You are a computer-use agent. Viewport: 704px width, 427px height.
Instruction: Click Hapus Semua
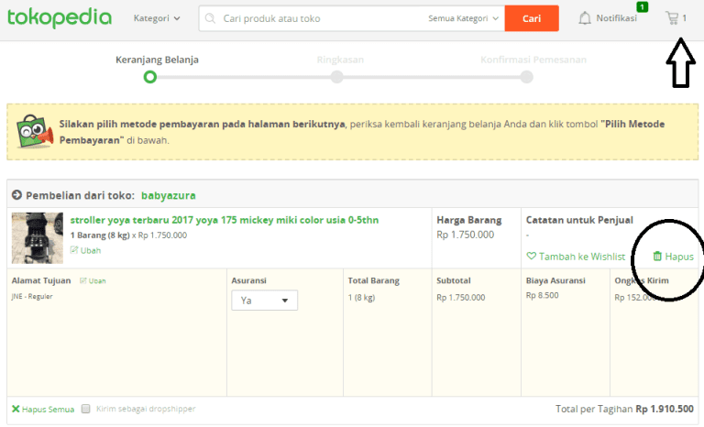(x=48, y=409)
